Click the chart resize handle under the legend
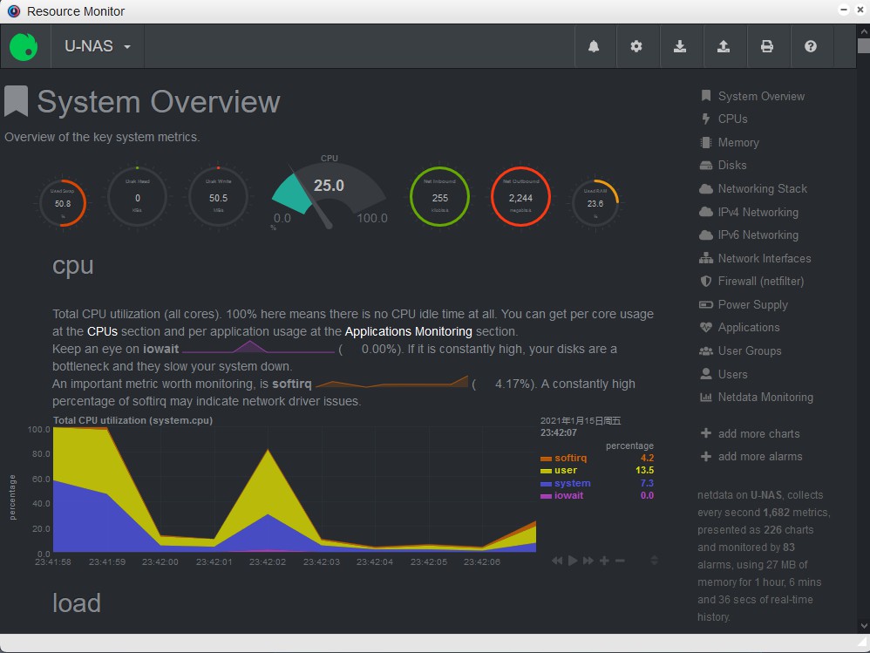 pos(654,561)
